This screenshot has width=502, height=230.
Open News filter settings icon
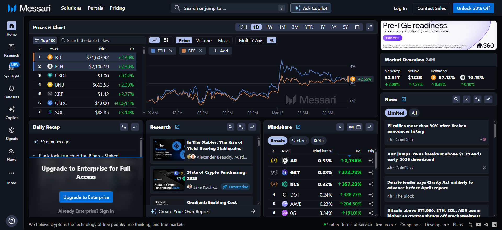click(x=477, y=99)
